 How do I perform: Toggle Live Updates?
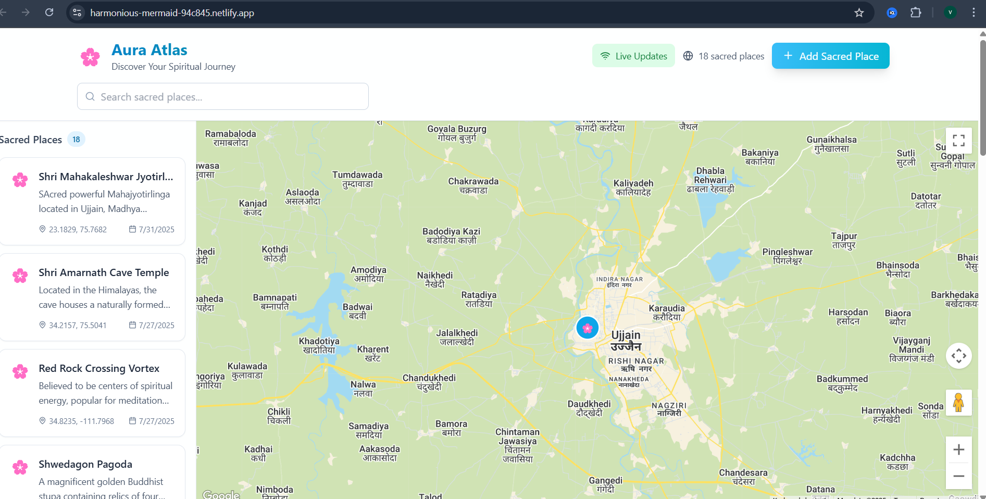(x=633, y=56)
